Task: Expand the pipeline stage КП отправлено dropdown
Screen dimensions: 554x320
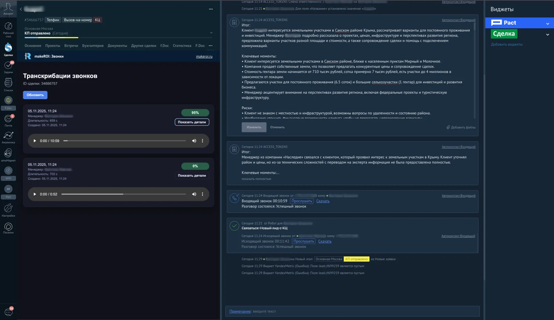Action: click(x=211, y=33)
